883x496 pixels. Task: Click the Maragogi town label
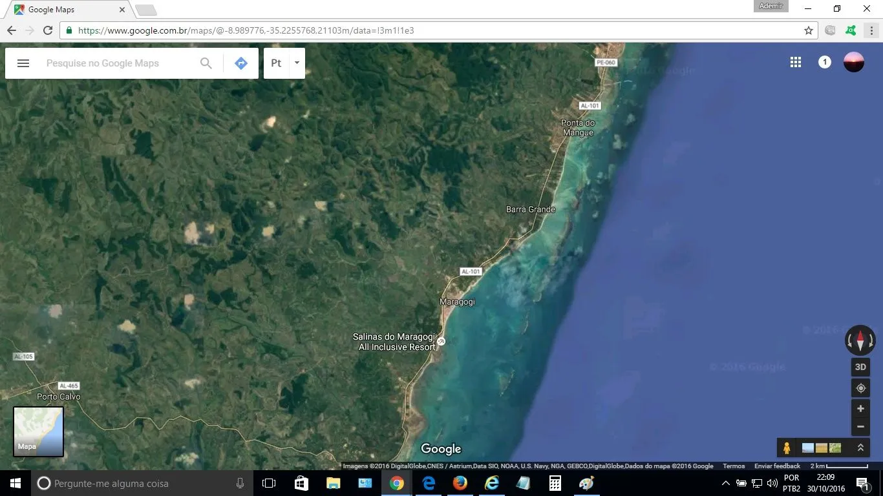(x=457, y=302)
